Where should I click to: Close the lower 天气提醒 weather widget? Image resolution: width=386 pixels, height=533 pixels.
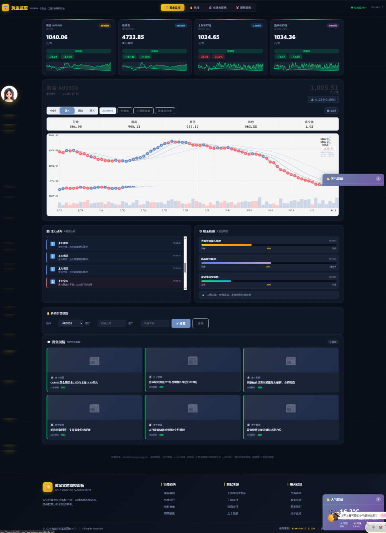pos(378,499)
